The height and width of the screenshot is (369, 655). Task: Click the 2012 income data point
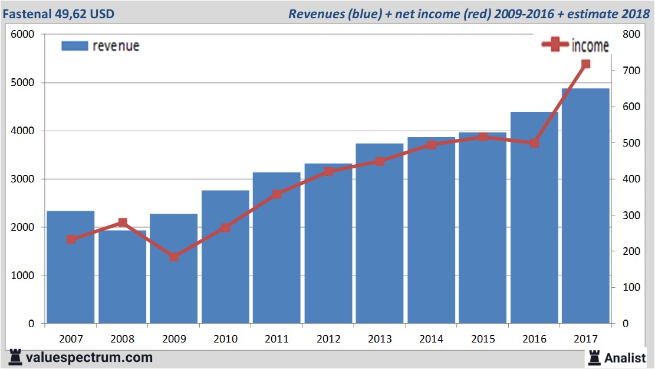329,171
